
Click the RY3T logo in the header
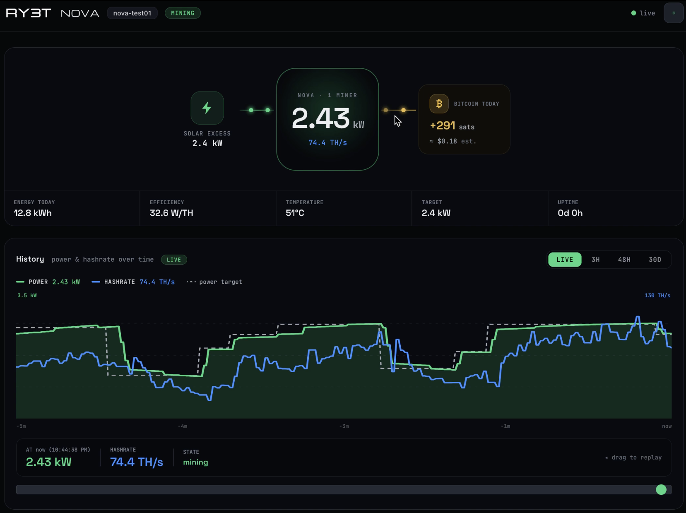pos(28,13)
